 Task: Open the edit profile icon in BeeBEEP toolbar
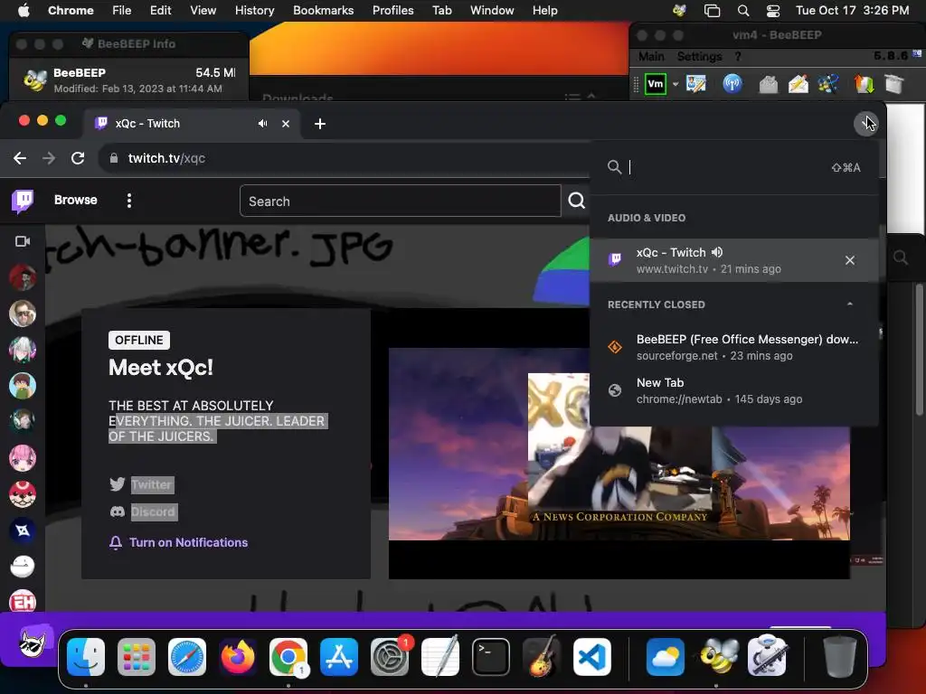696,84
